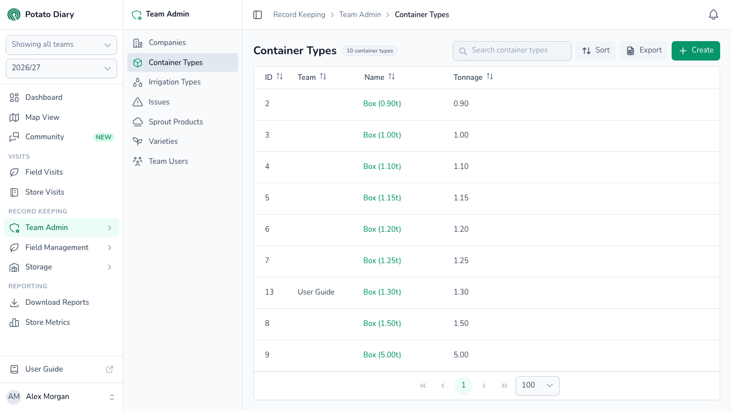731x411 pixels.
Task: Open the Showing all teams dropdown
Action: coord(61,45)
